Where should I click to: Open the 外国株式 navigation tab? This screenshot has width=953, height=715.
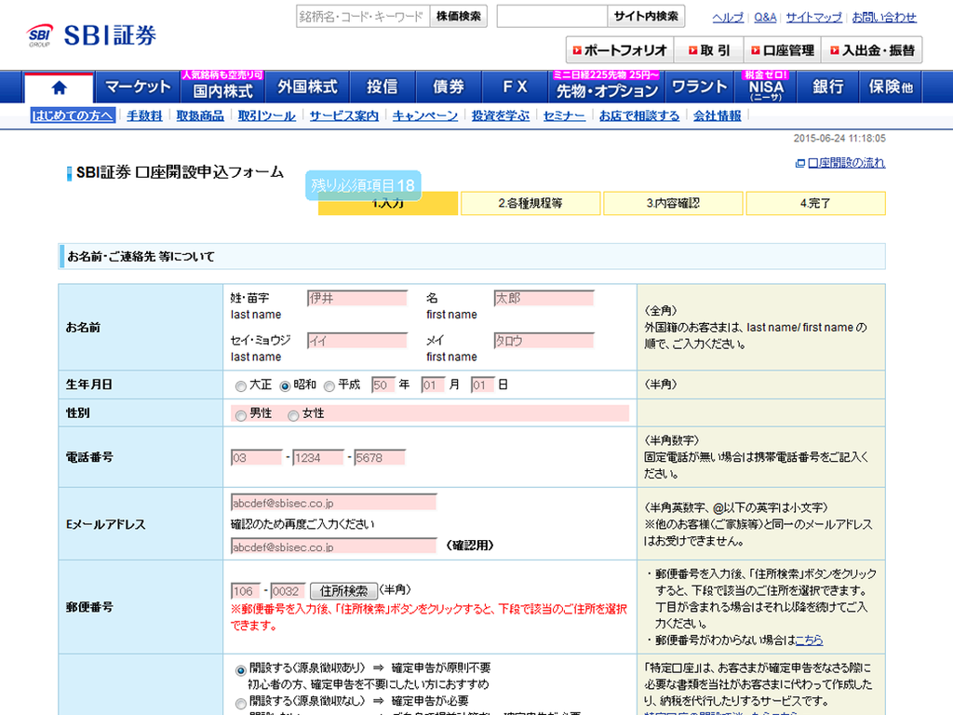pyautogui.click(x=307, y=88)
